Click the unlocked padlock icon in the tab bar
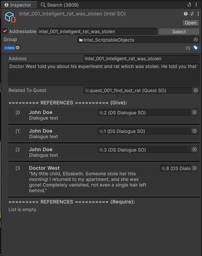The height and width of the screenshot is (256, 202). (189, 5)
